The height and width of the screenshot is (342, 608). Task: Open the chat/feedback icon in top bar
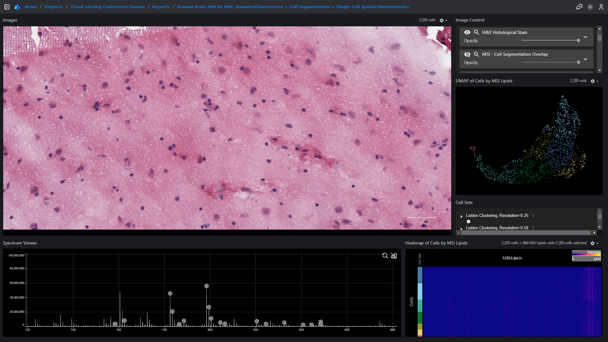point(579,7)
